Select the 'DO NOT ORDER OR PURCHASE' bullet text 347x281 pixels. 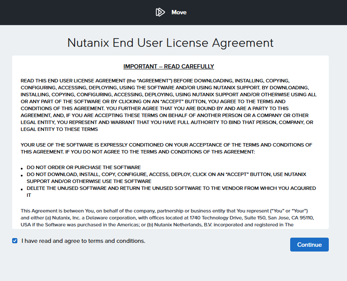point(84,167)
